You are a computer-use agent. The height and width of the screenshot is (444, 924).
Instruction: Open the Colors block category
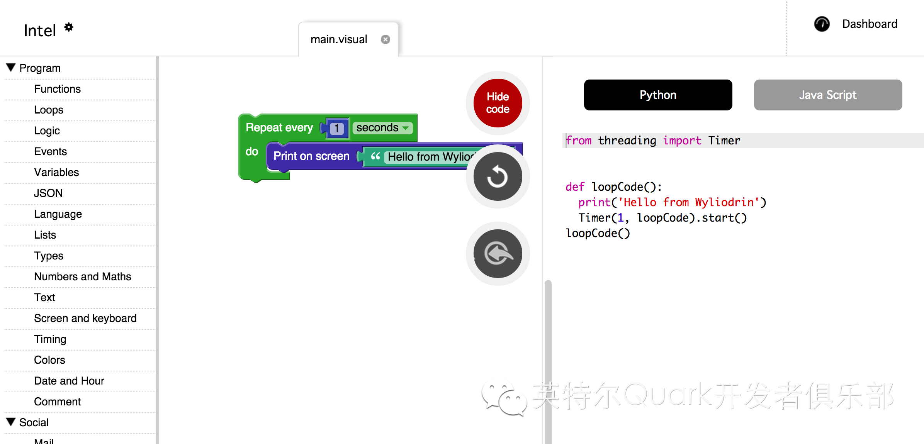pyautogui.click(x=49, y=360)
